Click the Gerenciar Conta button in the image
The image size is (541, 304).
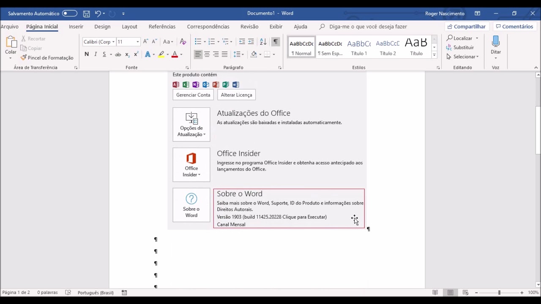[193, 95]
